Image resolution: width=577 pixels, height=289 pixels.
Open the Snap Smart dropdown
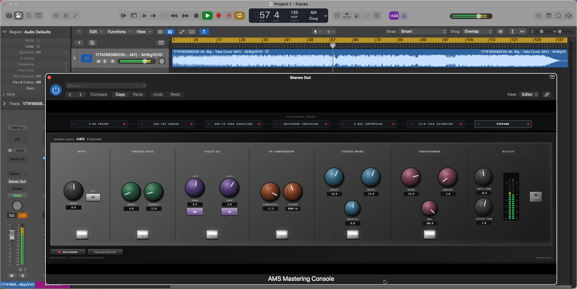tap(423, 32)
